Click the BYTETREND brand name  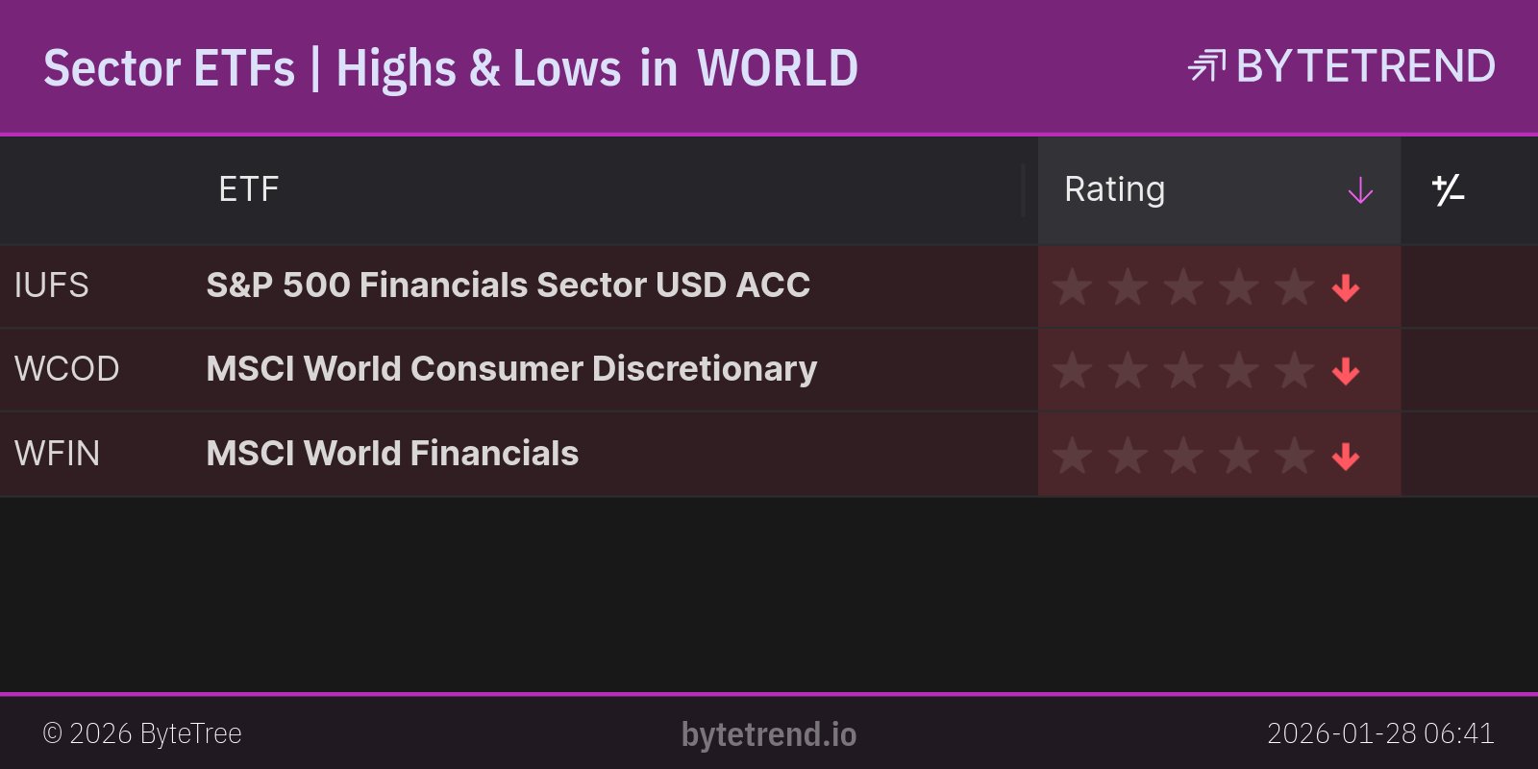point(1365,66)
